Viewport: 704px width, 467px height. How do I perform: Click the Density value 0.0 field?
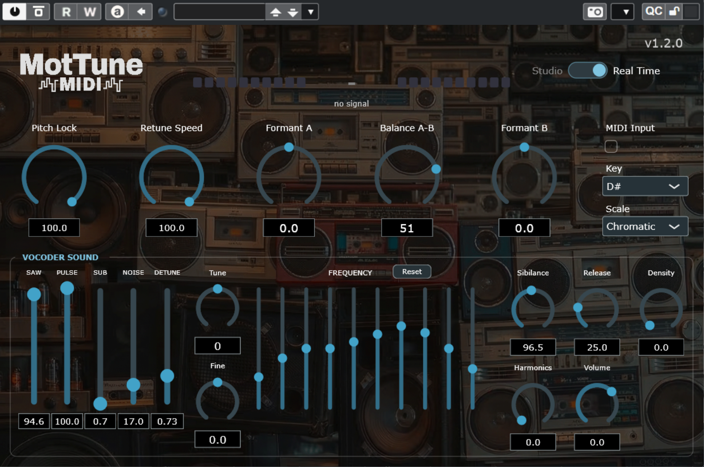tap(661, 347)
